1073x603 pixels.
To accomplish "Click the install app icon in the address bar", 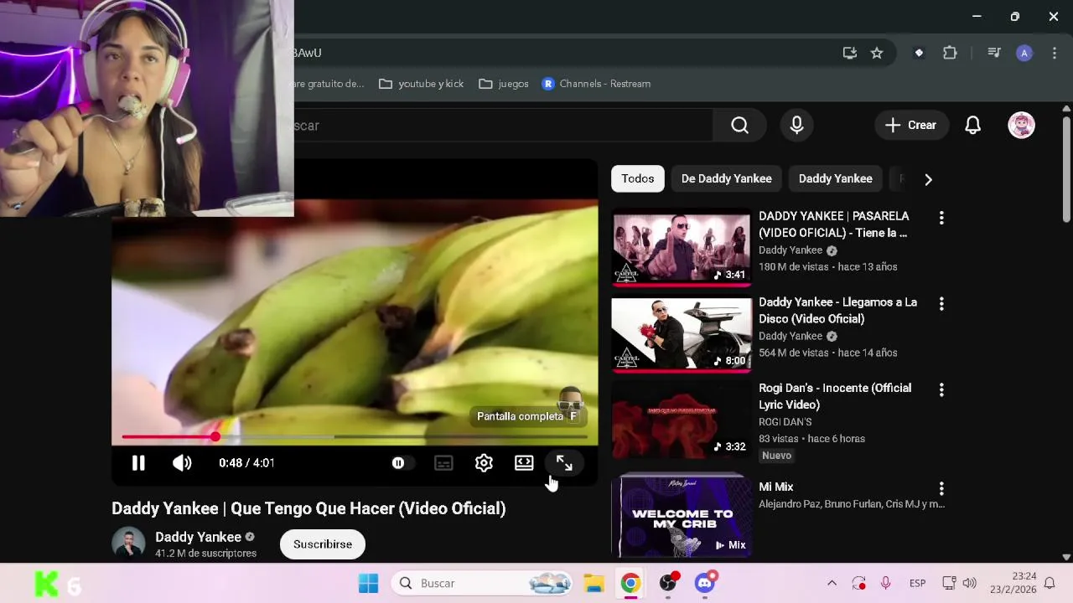I will coord(850,53).
